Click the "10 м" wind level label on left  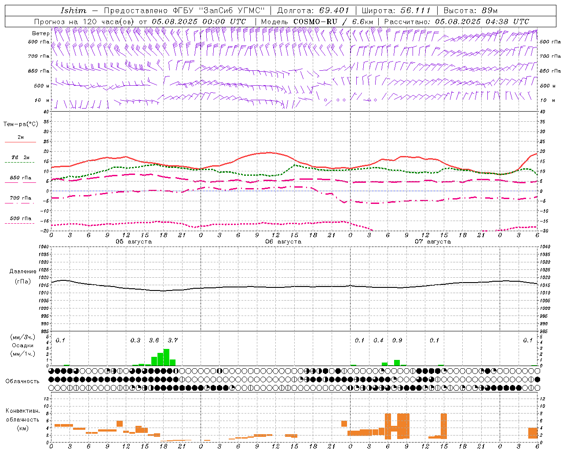pyautogui.click(x=42, y=100)
